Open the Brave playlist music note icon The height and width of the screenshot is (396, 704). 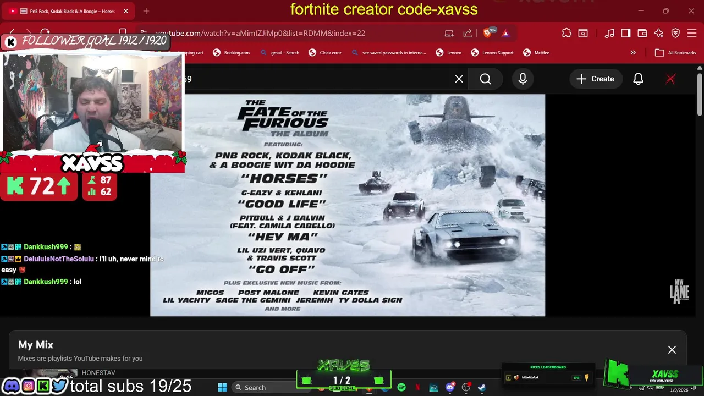click(x=609, y=33)
